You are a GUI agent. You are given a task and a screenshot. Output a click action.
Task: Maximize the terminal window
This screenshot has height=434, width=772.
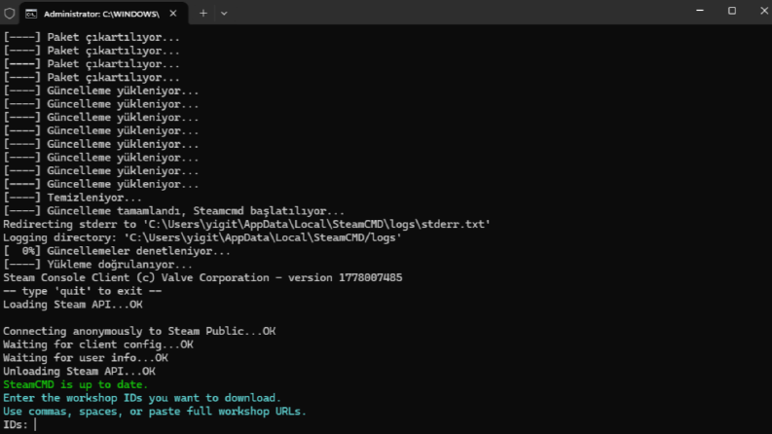click(732, 11)
